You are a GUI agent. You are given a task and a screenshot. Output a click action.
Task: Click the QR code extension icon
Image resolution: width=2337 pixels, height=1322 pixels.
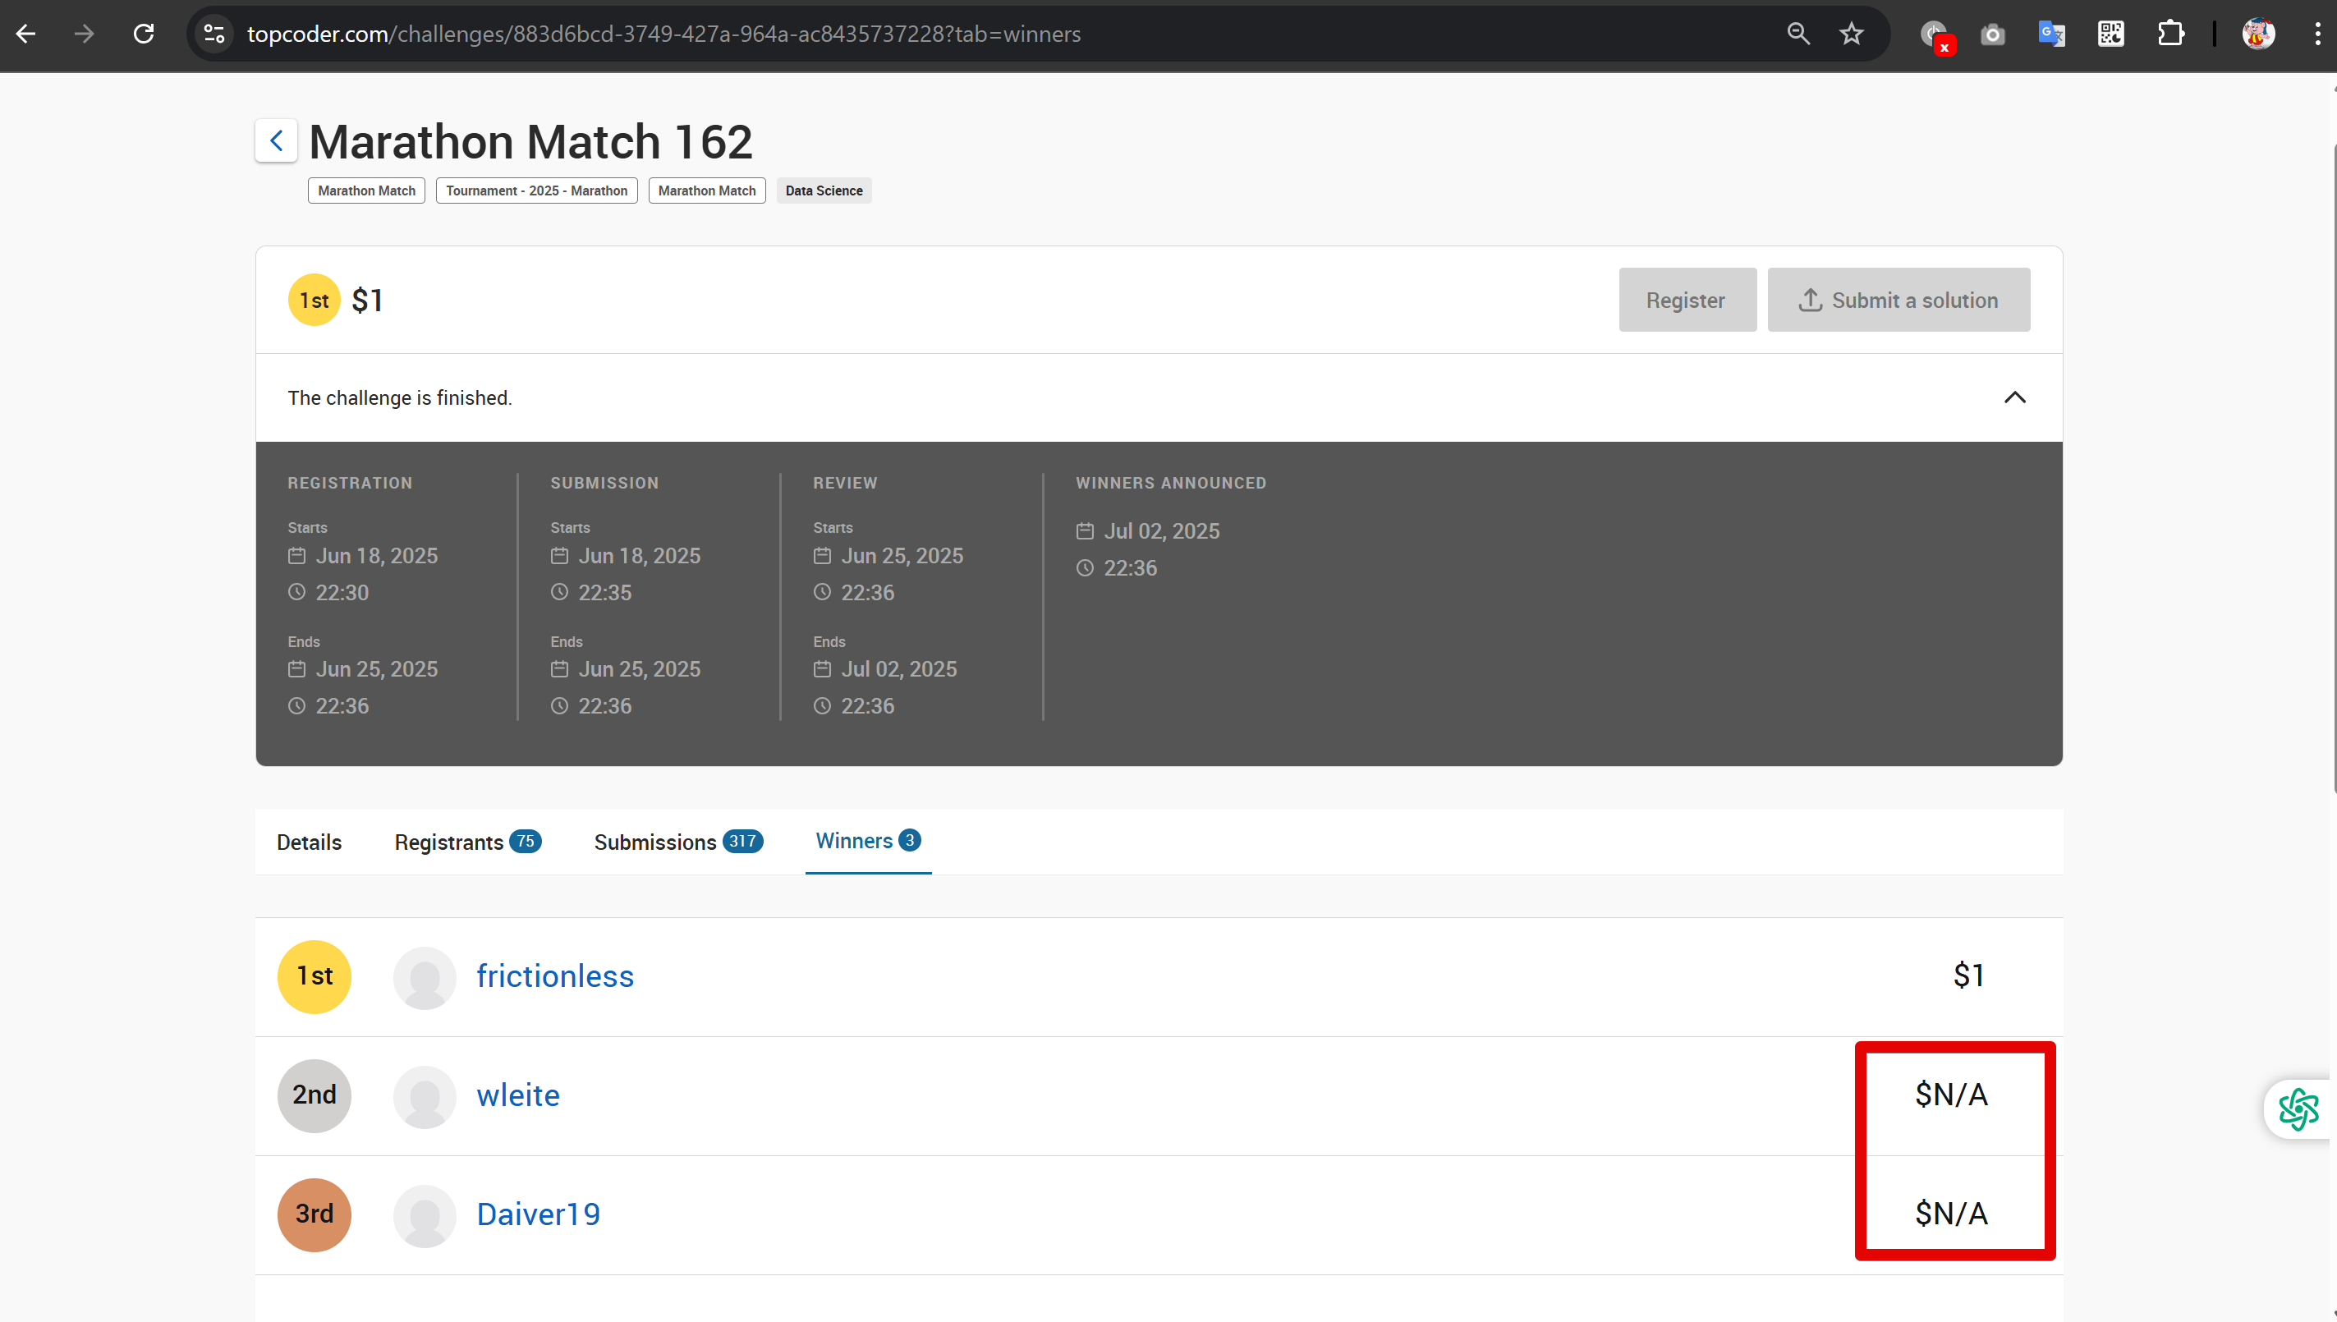pyautogui.click(x=2110, y=34)
